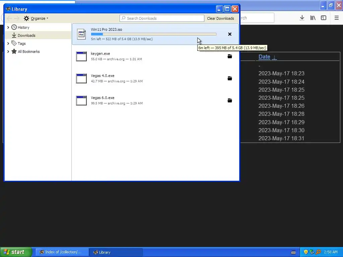Image resolution: width=343 pixels, height=257 pixels.
Task: Select the Vegas 4.0.exe download name
Action: (102, 76)
